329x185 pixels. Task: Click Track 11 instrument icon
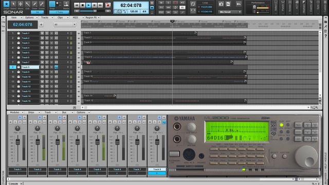coord(19,82)
